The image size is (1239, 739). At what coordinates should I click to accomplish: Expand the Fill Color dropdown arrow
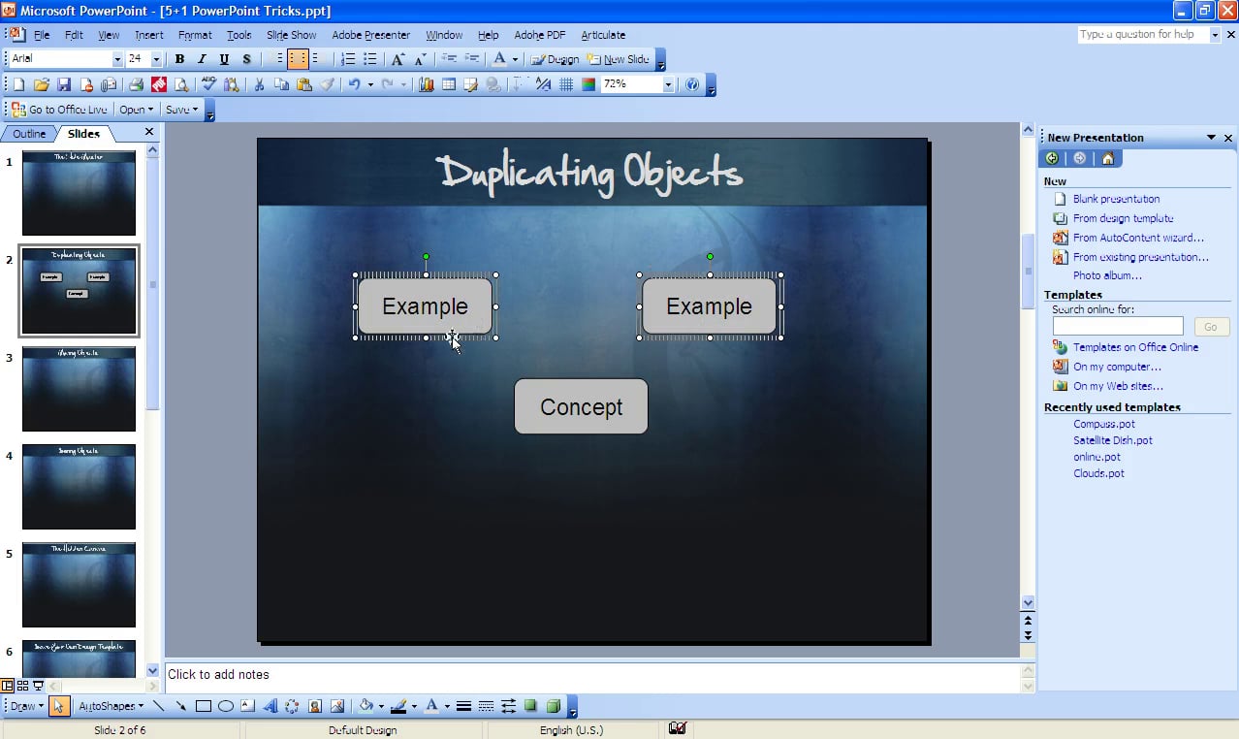[381, 706]
